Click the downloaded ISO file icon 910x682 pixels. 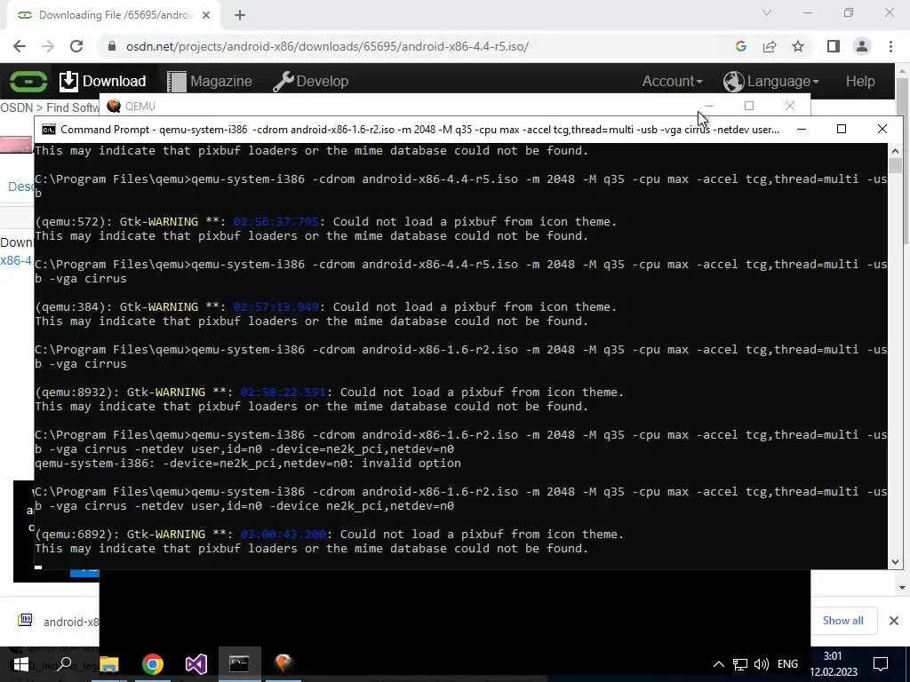click(x=25, y=621)
